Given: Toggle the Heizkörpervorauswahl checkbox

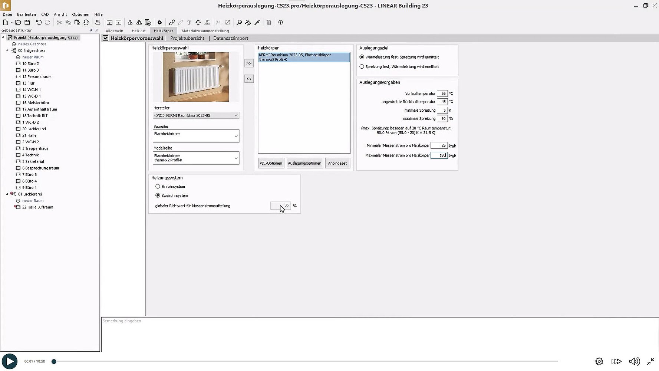Looking at the screenshot, I should 106,38.
